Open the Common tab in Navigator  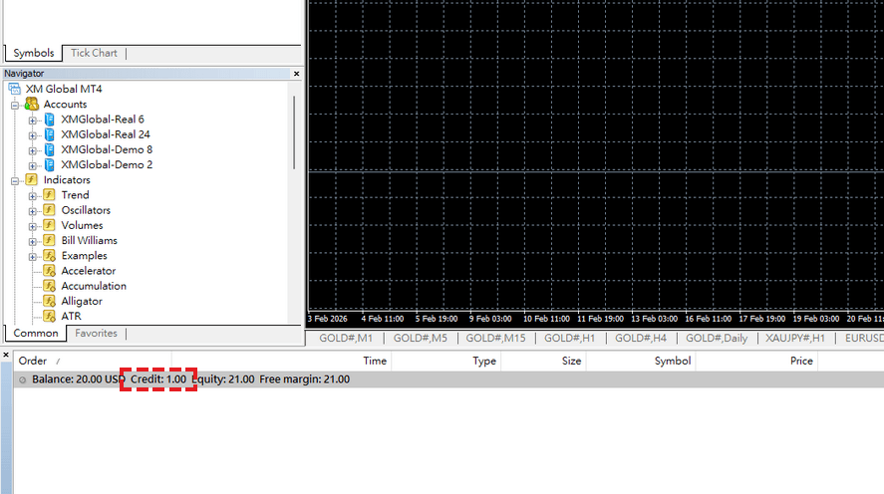tap(36, 333)
